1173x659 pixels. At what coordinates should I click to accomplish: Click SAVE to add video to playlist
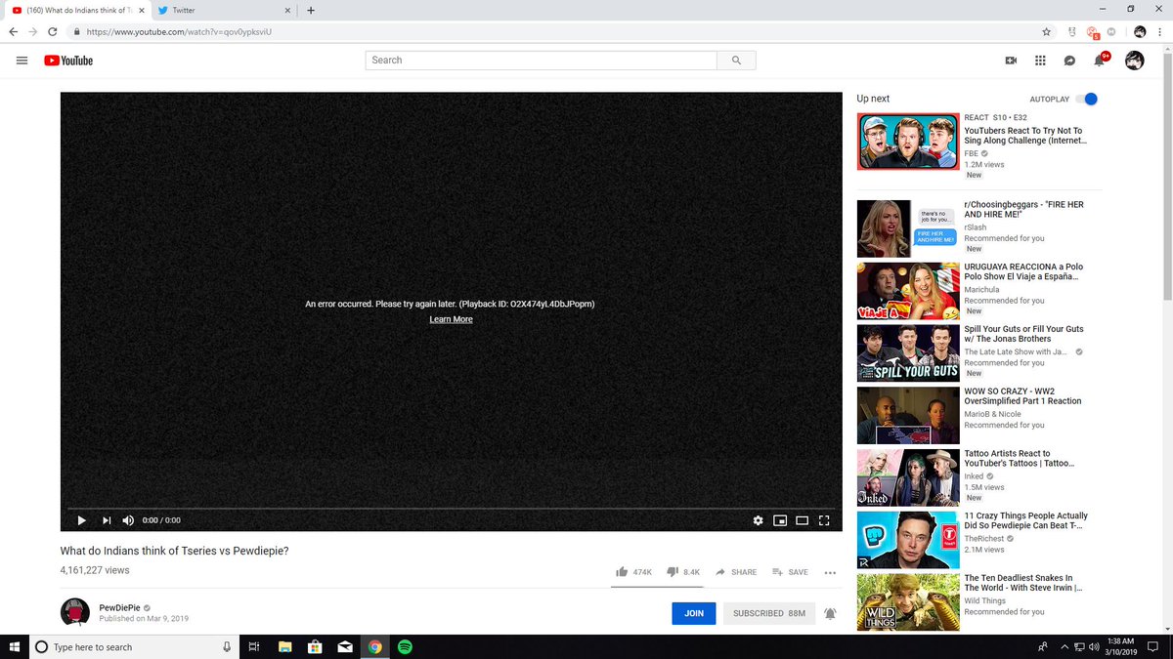[790, 572]
